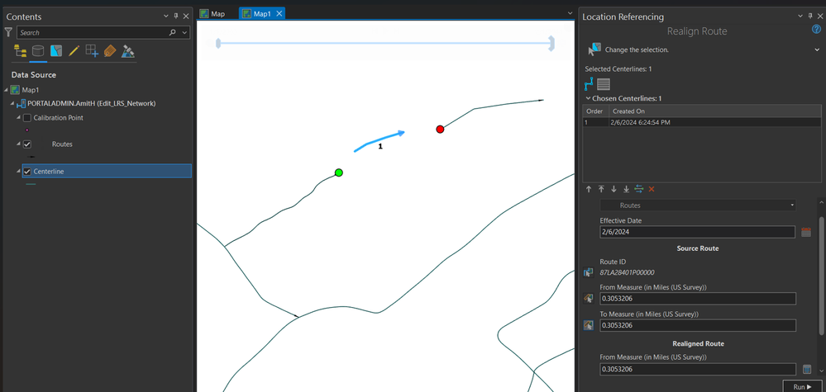Move chosen centerline to top
The height and width of the screenshot is (392, 826).
point(601,189)
